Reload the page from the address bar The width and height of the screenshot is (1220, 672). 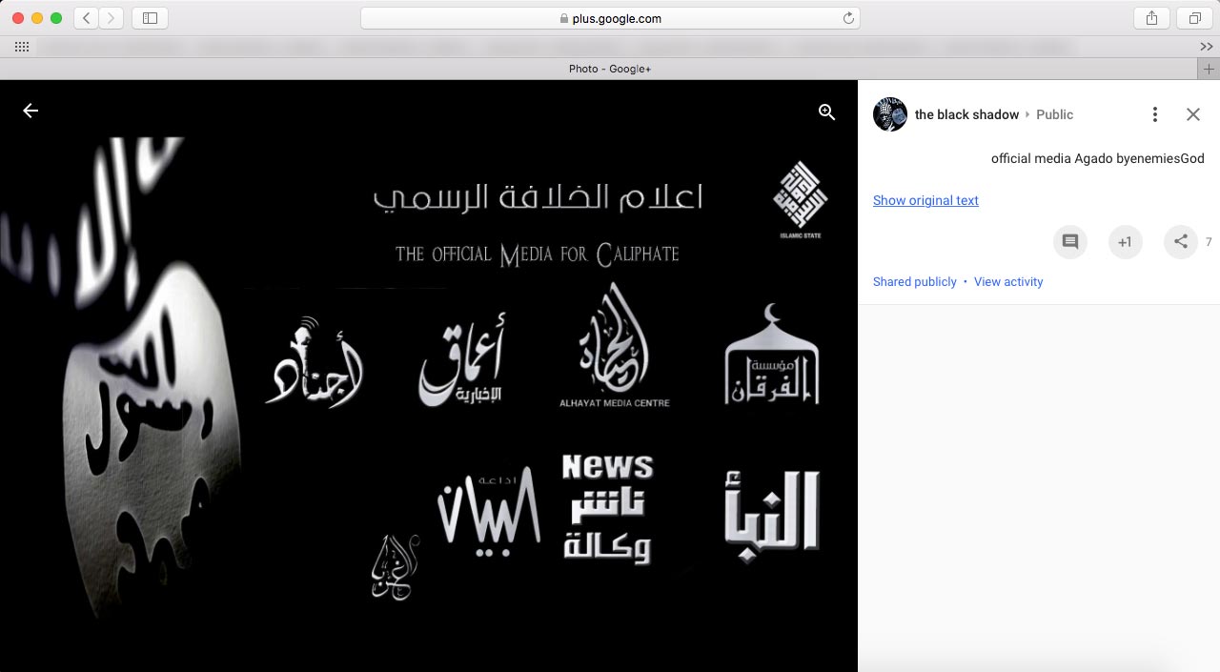847,18
